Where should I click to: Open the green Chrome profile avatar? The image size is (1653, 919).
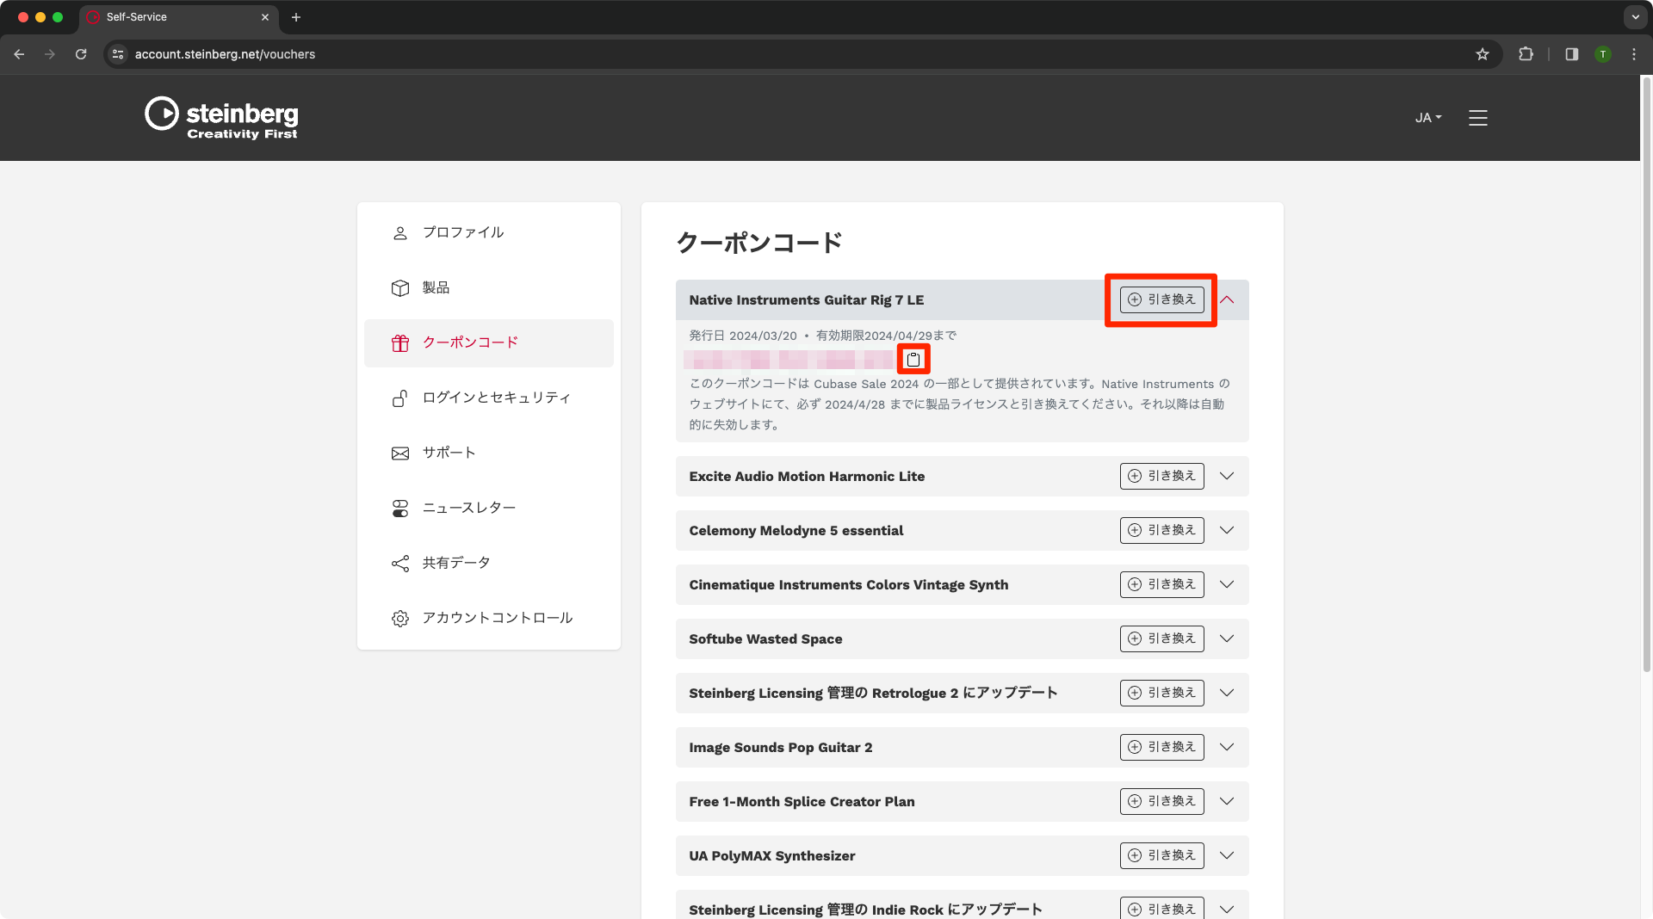coord(1603,54)
